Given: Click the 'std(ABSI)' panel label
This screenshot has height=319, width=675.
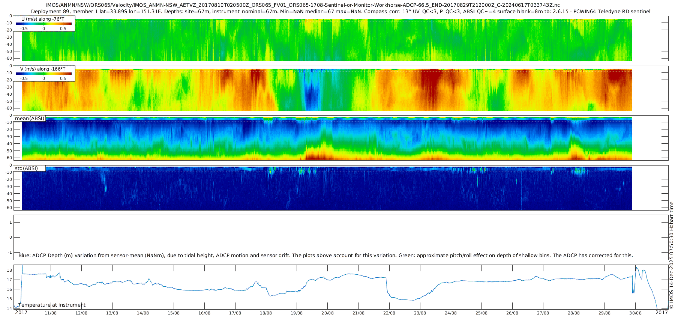Looking at the screenshot, I should 26,168.
